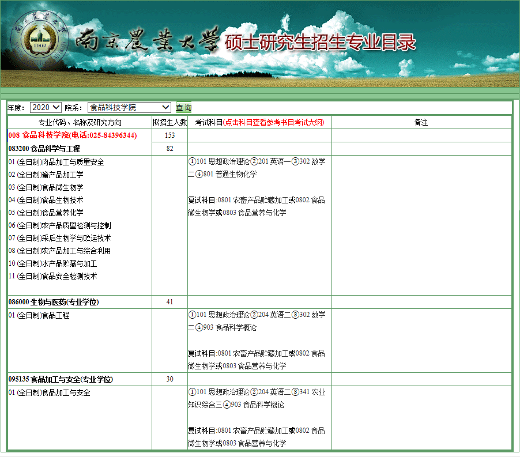Open the 801 普通生物化学 subject link
This screenshot has width=520, height=457.
tap(229, 174)
